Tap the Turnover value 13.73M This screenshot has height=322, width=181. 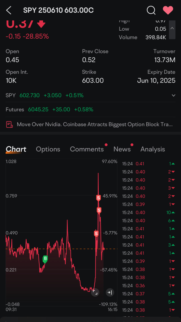pos(165,60)
